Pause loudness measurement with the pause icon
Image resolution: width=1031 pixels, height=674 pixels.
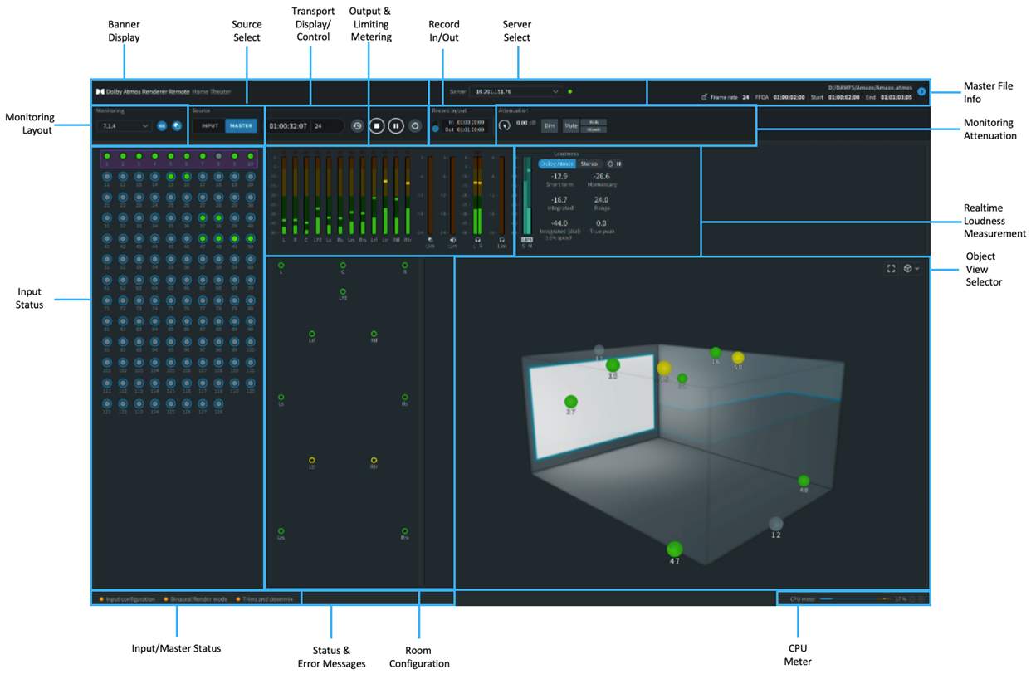(x=620, y=164)
